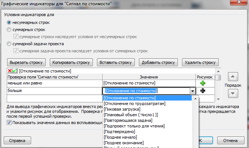Select 'суммарной задачи проекта' radio button
Image resolution: width=249 pixels, height=148 pixels.
pos(9,44)
